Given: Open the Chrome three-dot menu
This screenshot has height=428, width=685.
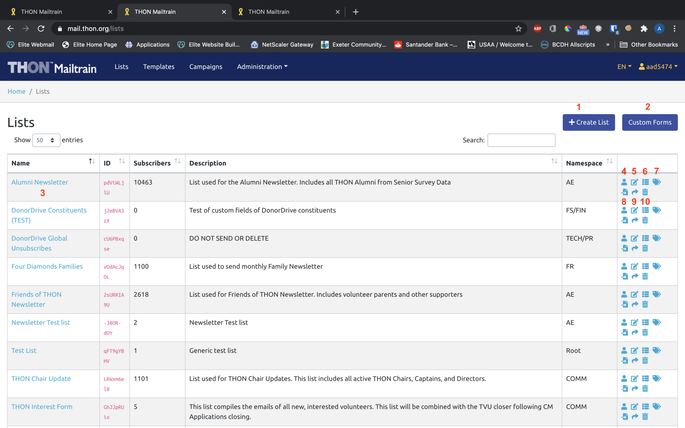Looking at the screenshot, I should point(674,29).
